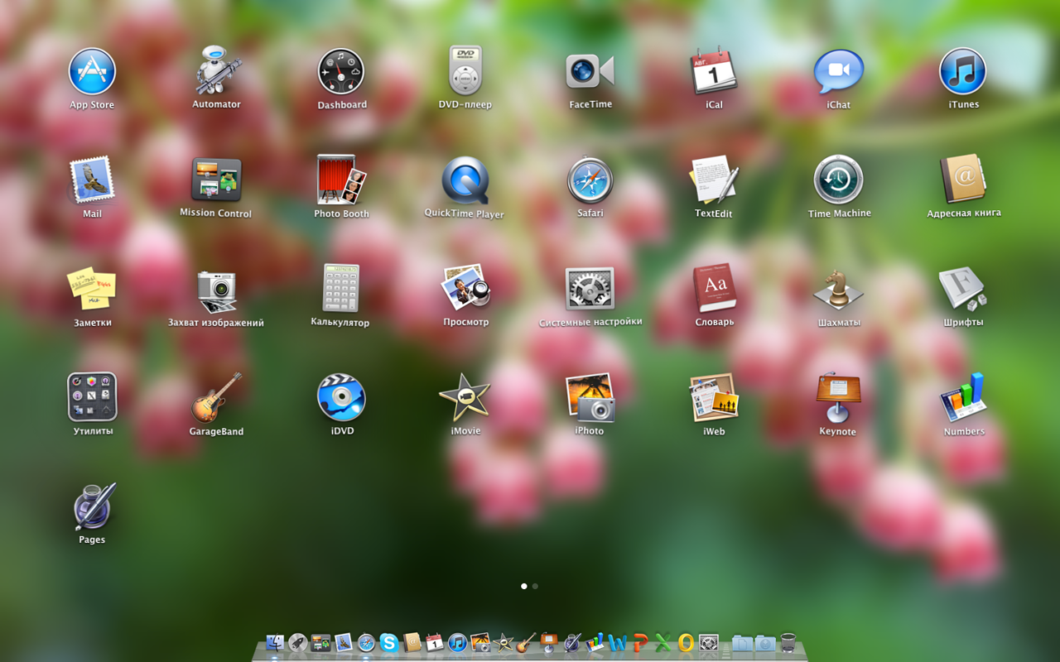Open Калькулятор

click(x=341, y=288)
